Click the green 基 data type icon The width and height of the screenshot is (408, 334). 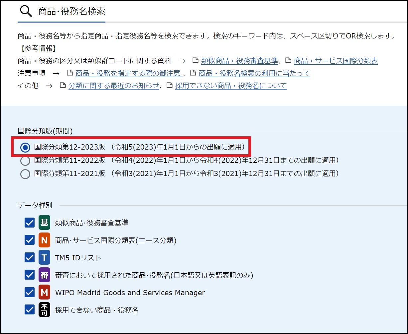coord(44,223)
